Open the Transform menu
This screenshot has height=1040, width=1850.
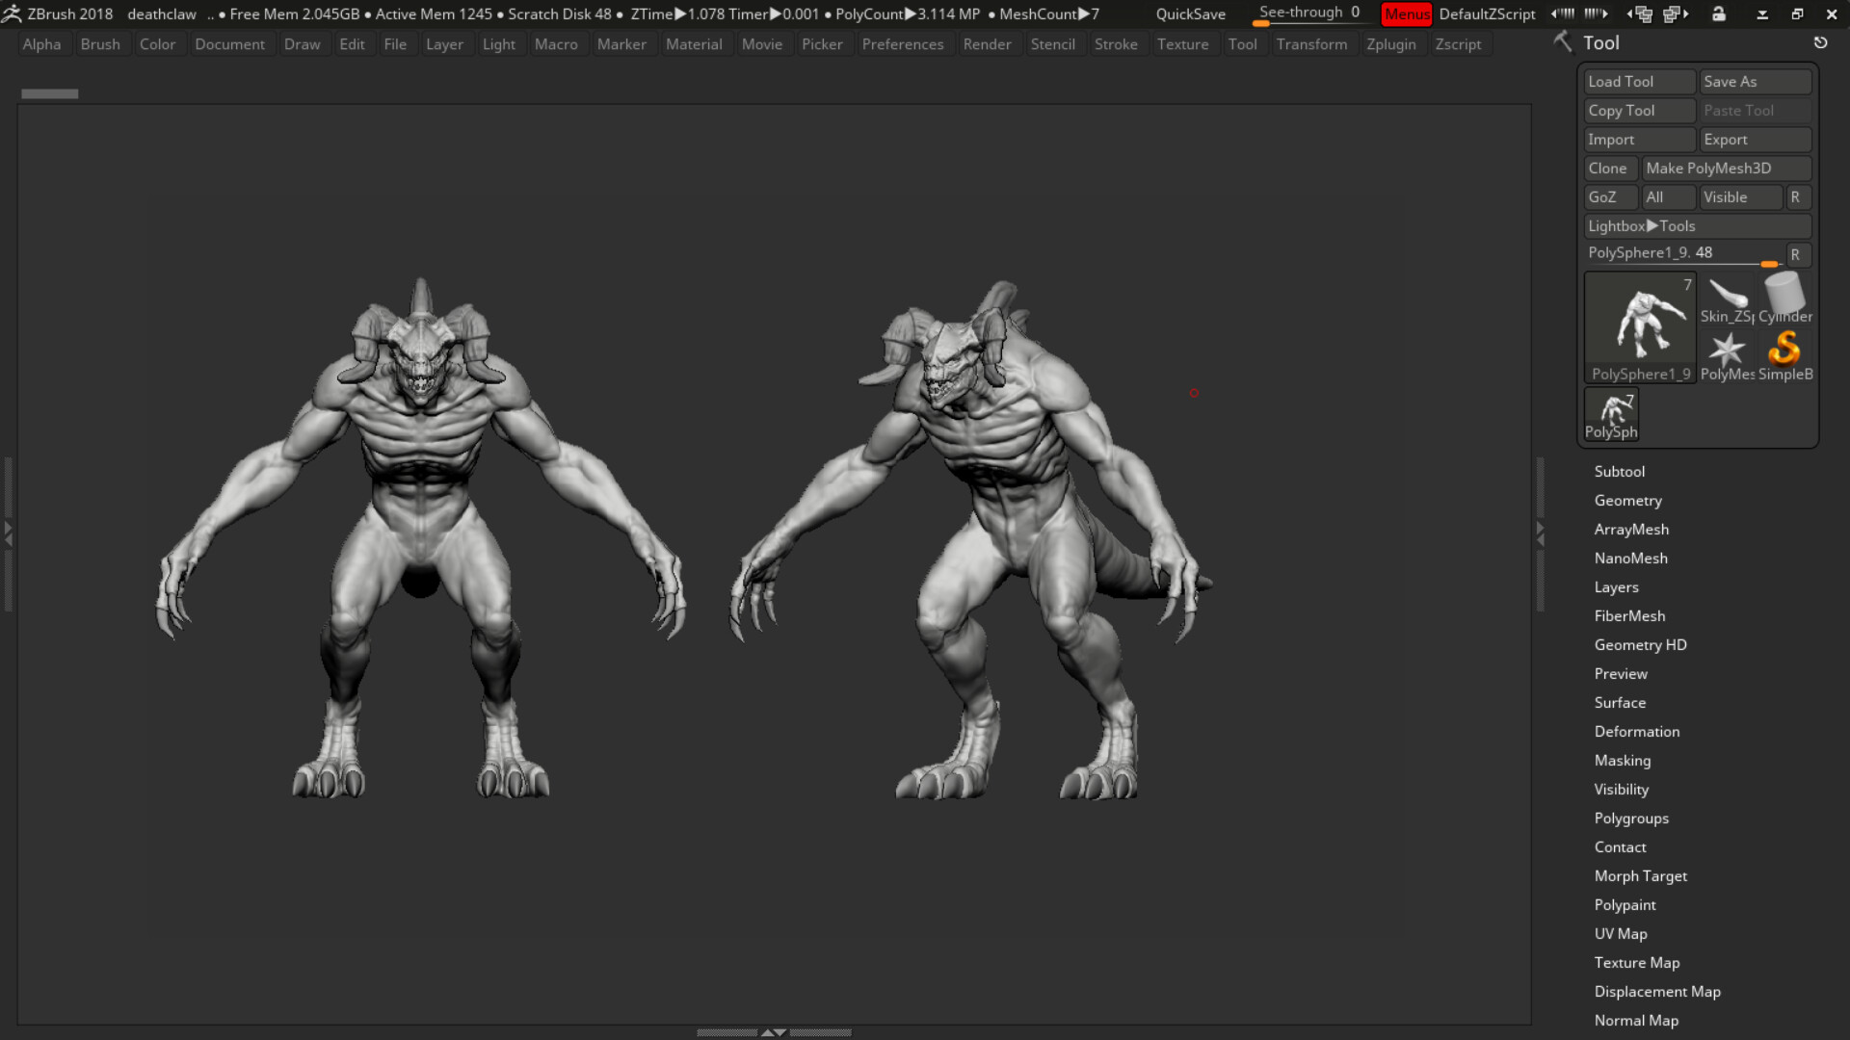(1311, 44)
